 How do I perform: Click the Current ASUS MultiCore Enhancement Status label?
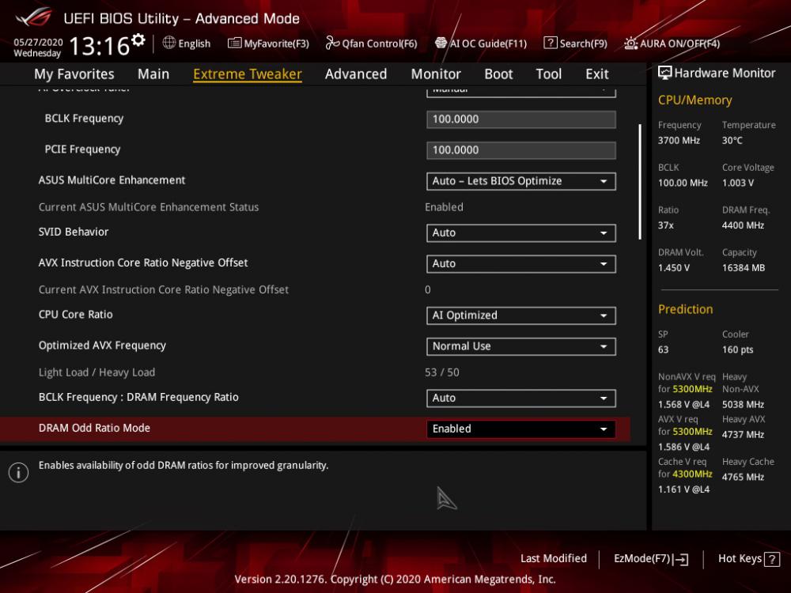pos(149,206)
